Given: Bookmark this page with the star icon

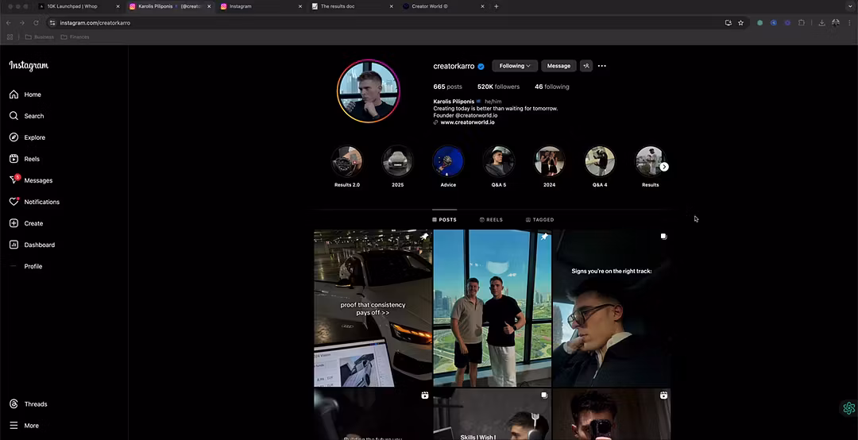Looking at the screenshot, I should (740, 23).
